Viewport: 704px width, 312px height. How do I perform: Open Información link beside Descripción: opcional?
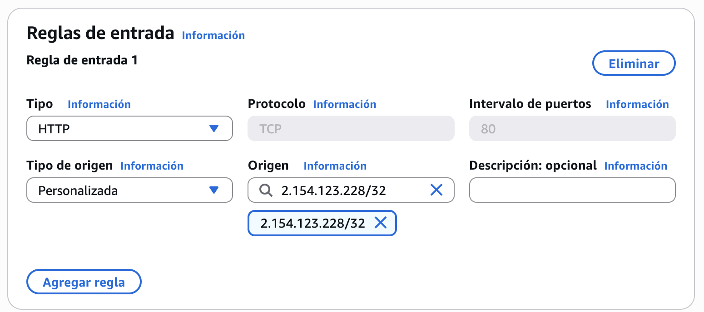click(x=635, y=166)
